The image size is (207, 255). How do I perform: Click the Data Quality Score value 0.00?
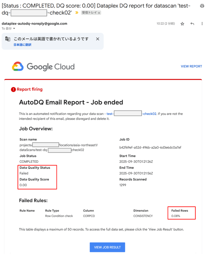[x=23, y=185]
